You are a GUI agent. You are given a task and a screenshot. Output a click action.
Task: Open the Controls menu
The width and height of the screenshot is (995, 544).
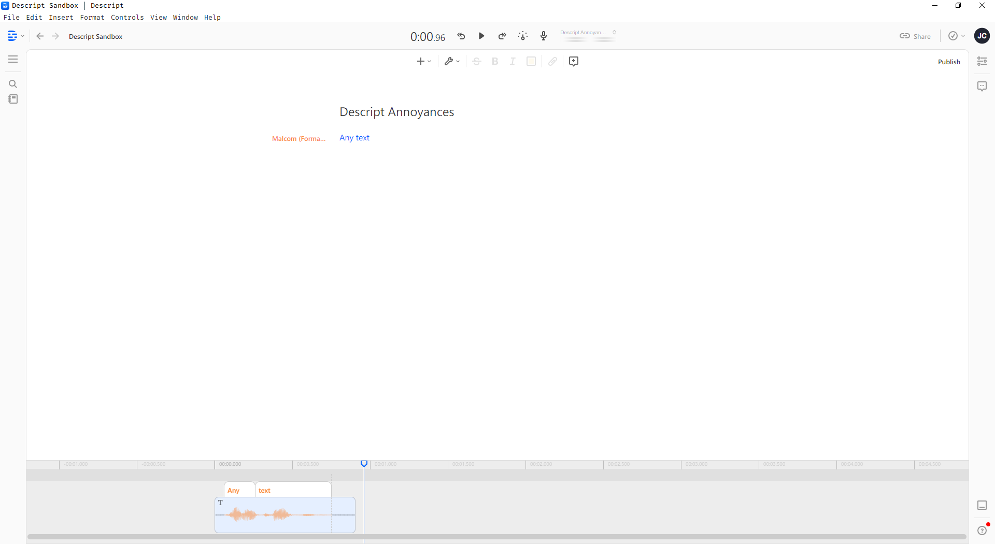click(127, 17)
